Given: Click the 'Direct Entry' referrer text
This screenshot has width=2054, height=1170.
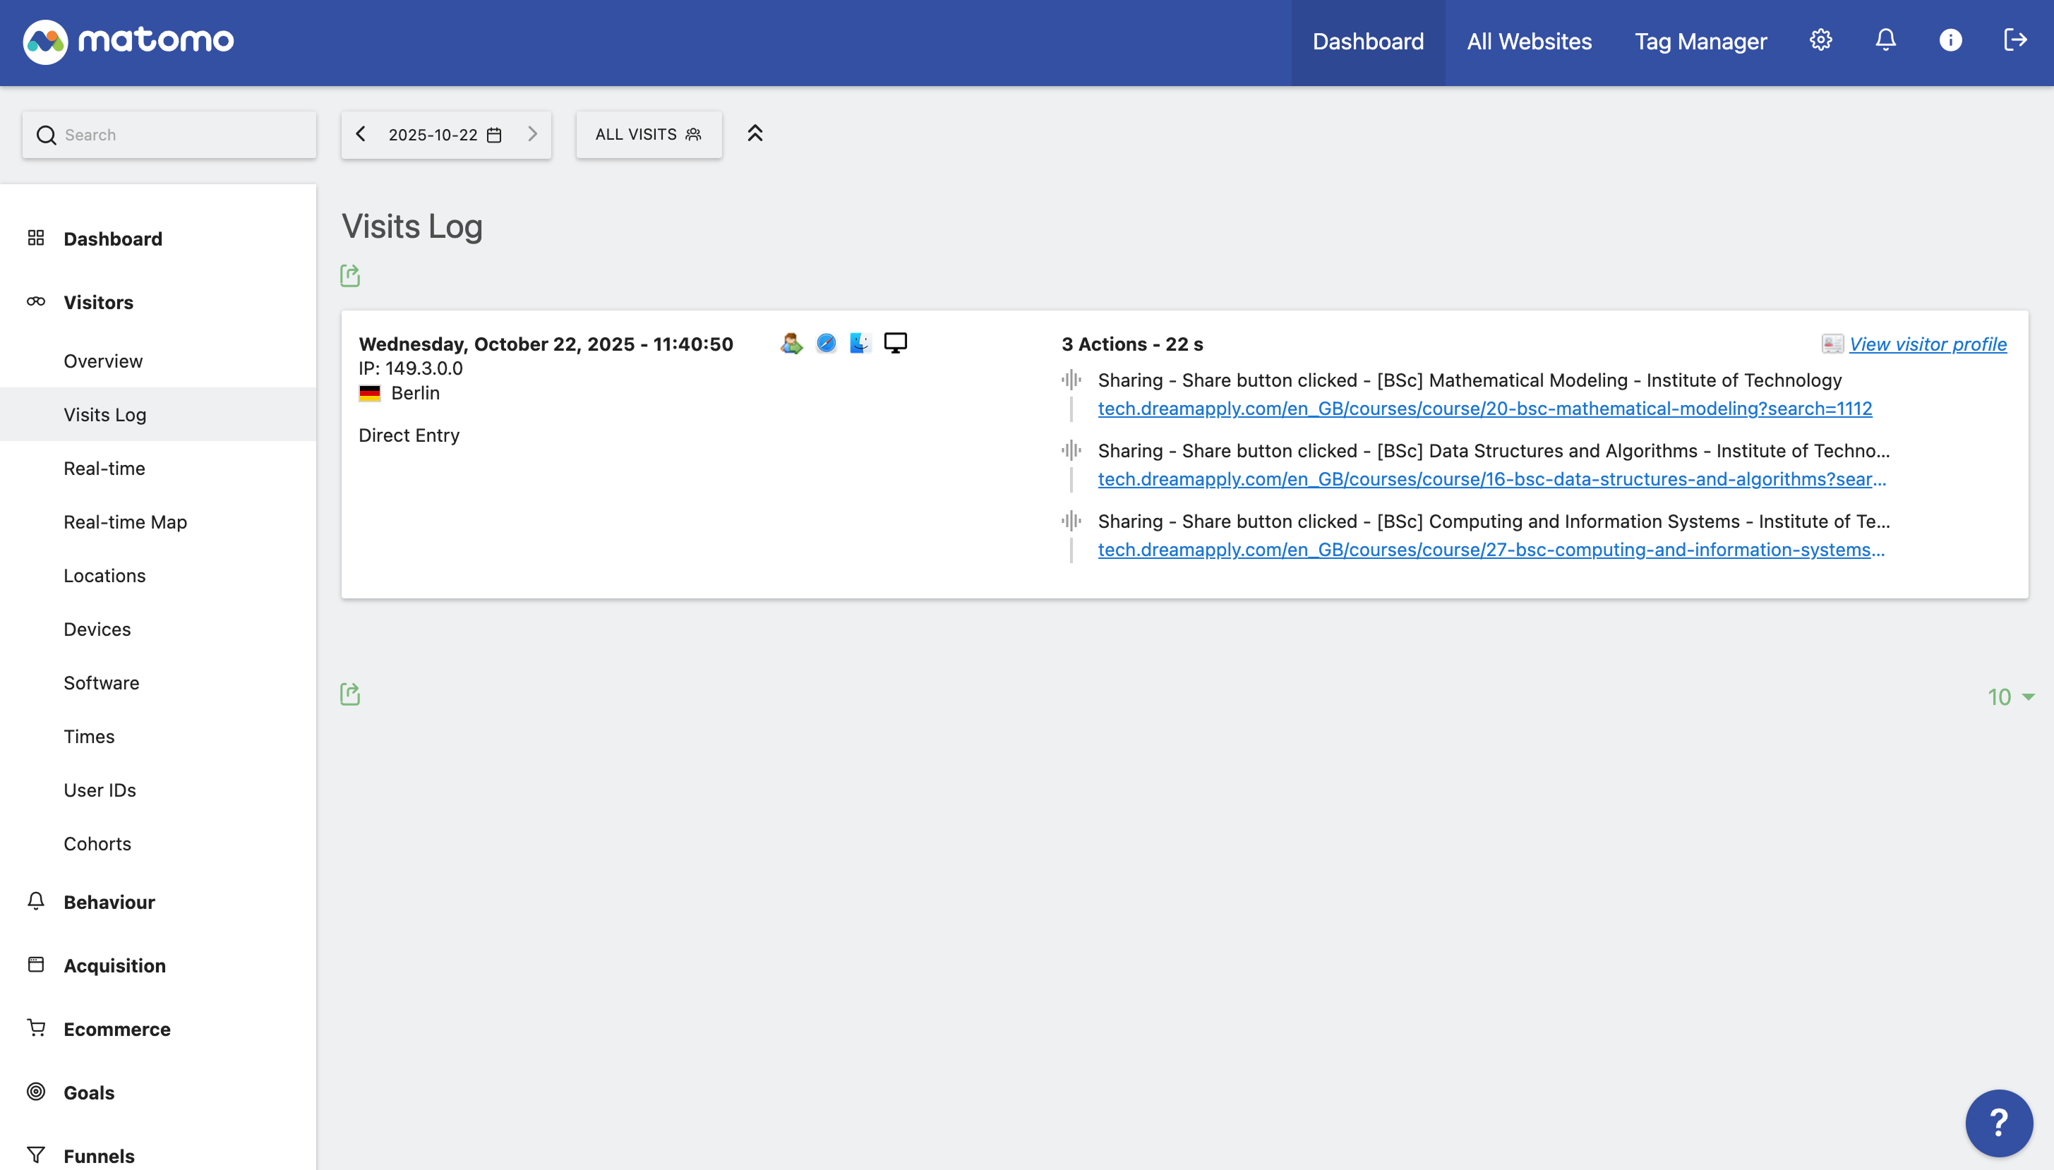Looking at the screenshot, I should click(409, 435).
